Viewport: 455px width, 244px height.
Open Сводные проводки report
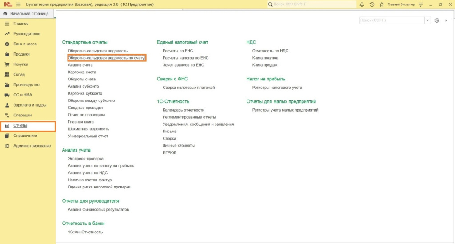(85, 108)
